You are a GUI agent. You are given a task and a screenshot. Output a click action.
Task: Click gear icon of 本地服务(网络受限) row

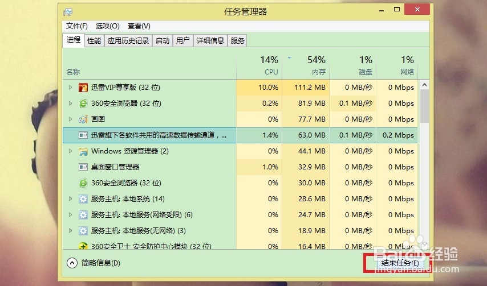(83, 215)
